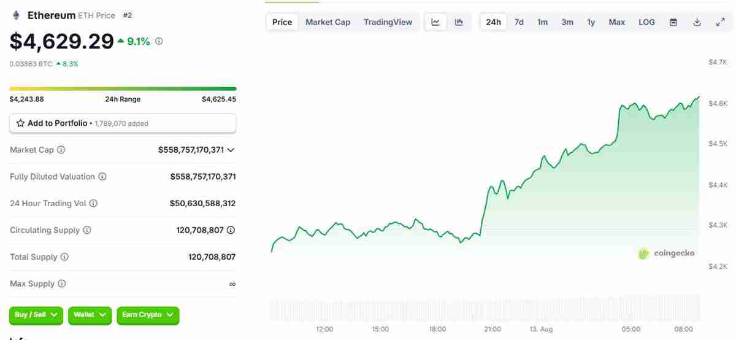Select the 1y time range

click(x=591, y=22)
